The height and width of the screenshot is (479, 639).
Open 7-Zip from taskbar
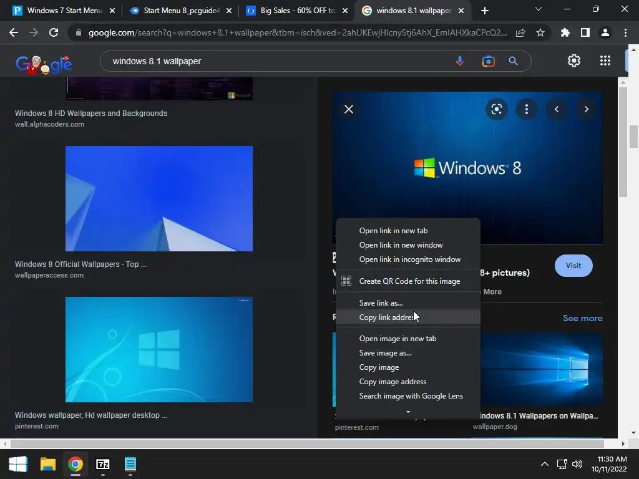coord(103,464)
